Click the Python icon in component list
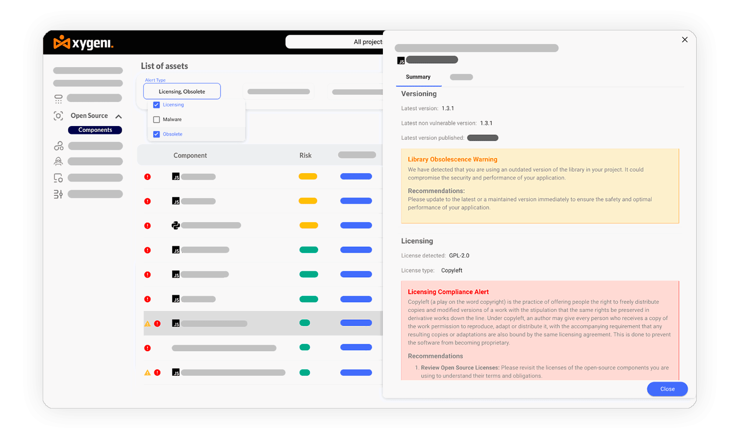This screenshot has width=755, height=438. 176,226
